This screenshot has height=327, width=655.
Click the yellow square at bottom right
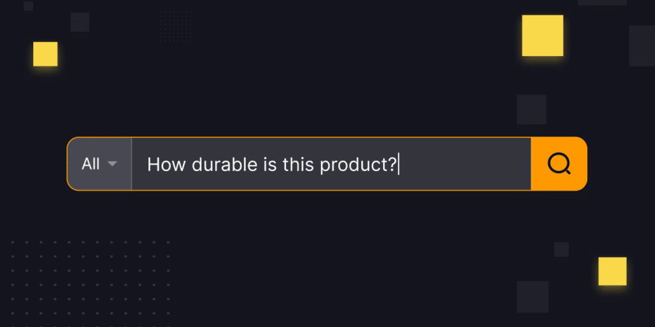(612, 271)
